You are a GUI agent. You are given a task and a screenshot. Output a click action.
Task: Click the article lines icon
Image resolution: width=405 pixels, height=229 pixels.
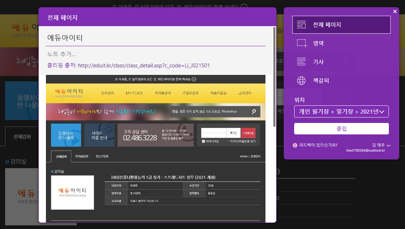pos(301,62)
